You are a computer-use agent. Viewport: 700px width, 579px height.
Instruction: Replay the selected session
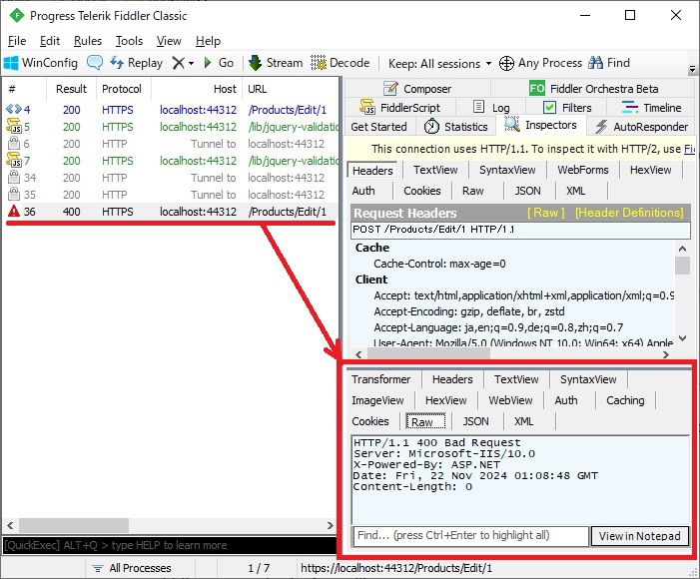click(136, 63)
